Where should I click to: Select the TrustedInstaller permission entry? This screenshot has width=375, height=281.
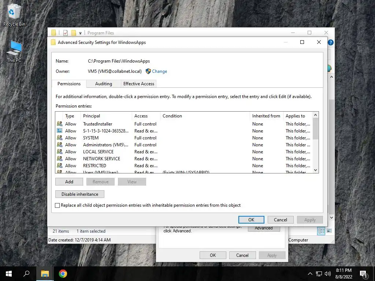point(184,124)
